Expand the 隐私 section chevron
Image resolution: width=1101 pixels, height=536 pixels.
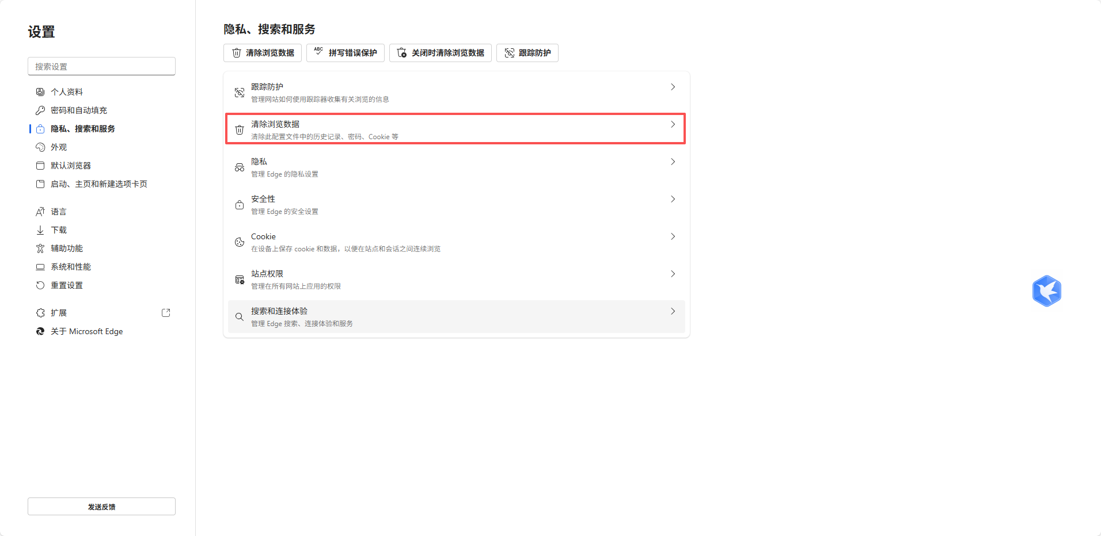tap(672, 162)
